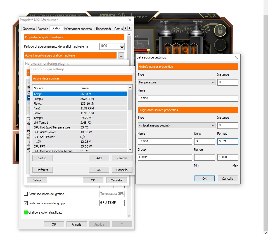The width and height of the screenshot is (268, 234).
Task: Click the HwInfo sensor Name field Temp1
Action: pos(188,98)
